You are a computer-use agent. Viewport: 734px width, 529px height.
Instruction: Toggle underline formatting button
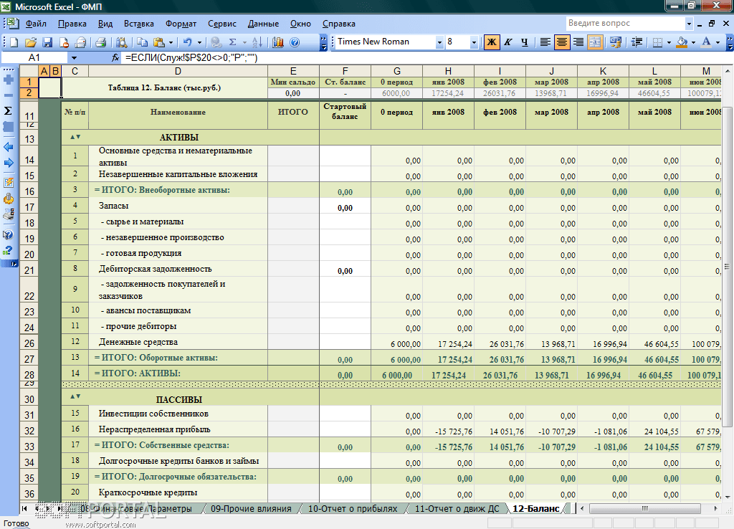(x=525, y=42)
